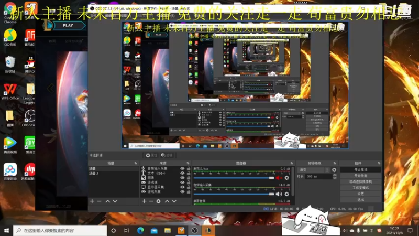
Task: Open the Windows Start menu
Action: coord(6,230)
